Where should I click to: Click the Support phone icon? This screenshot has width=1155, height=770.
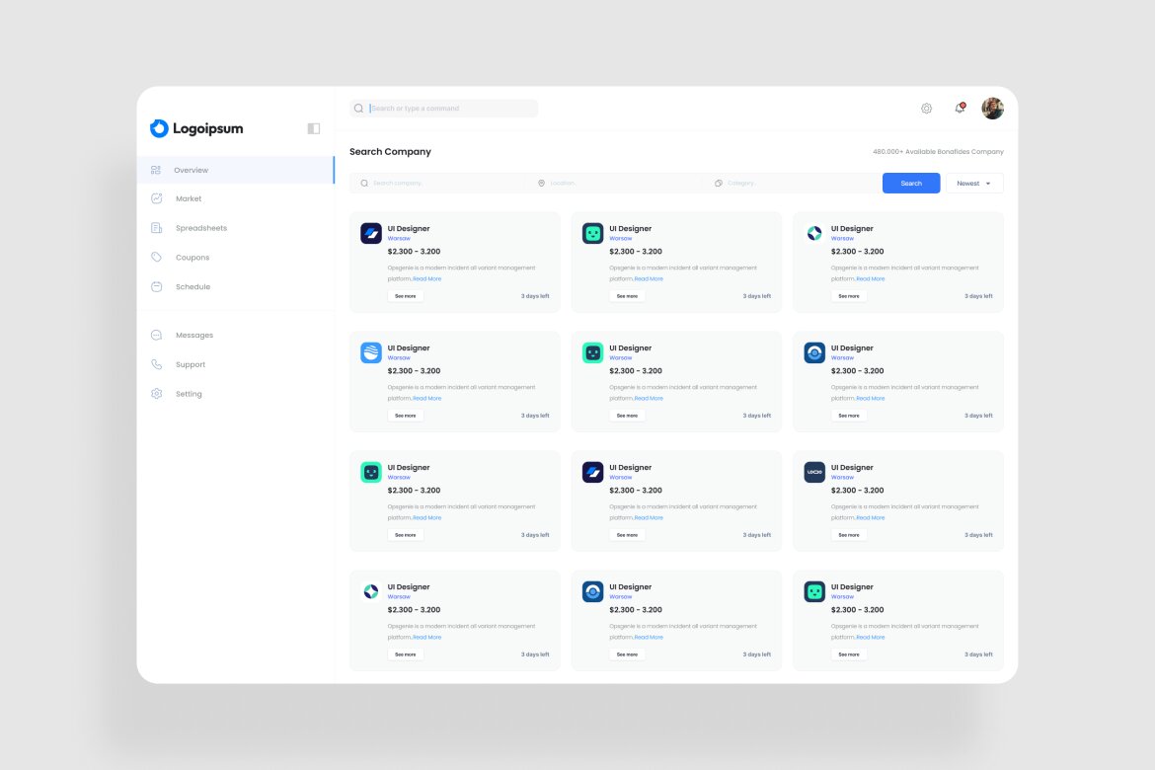[156, 364]
